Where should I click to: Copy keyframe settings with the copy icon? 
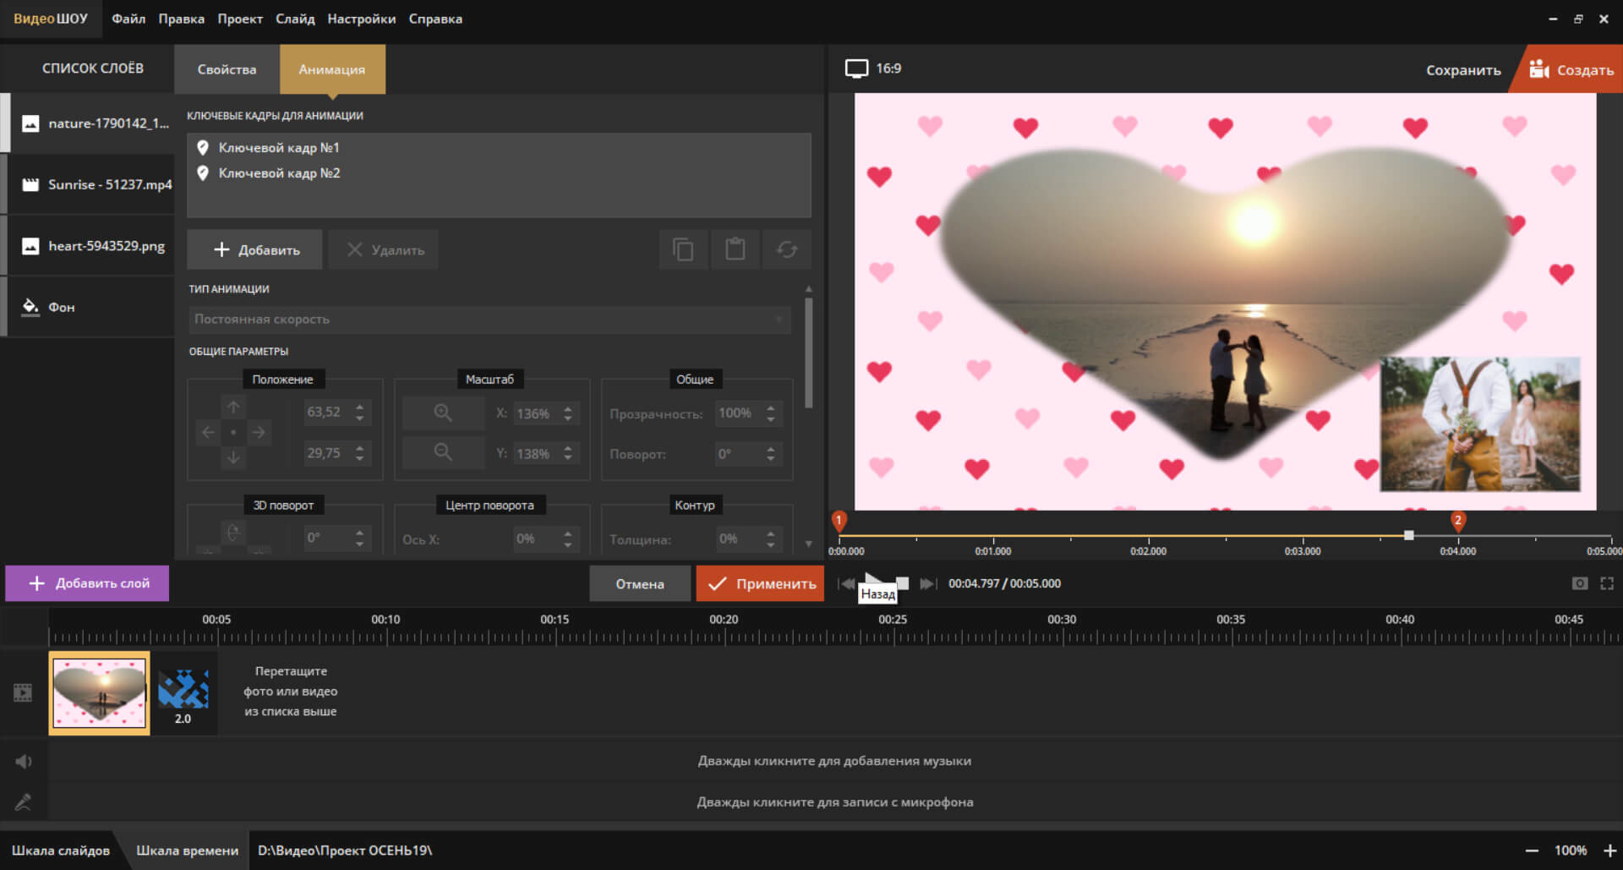coord(683,249)
